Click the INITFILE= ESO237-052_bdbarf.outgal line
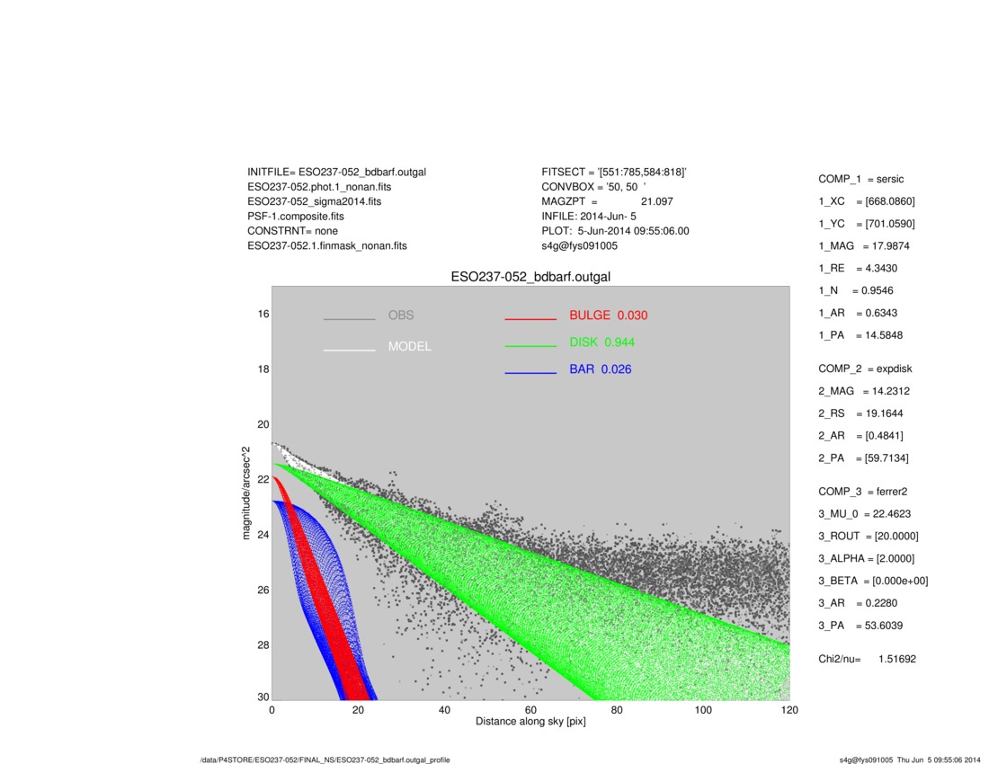This screenshot has height=764, width=989. 336,172
